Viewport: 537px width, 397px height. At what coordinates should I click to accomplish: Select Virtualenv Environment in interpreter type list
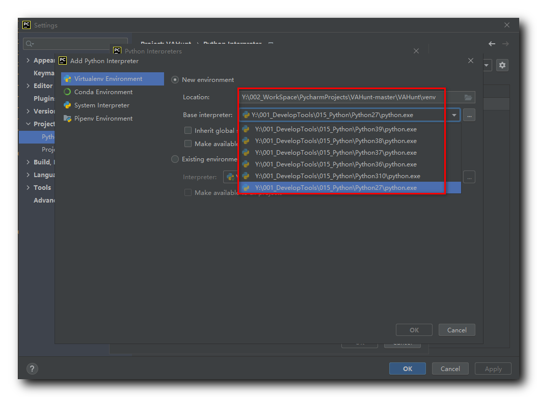112,79
